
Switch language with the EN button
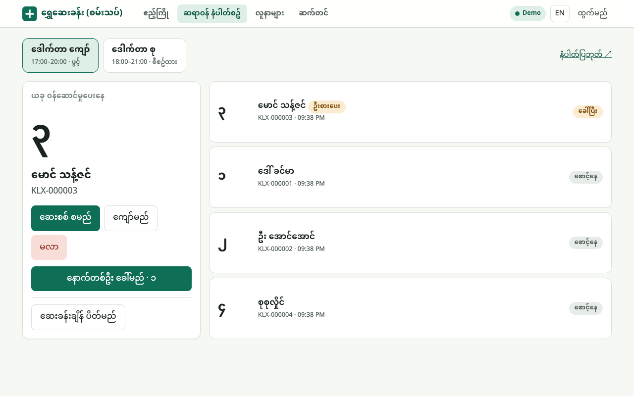point(560,13)
